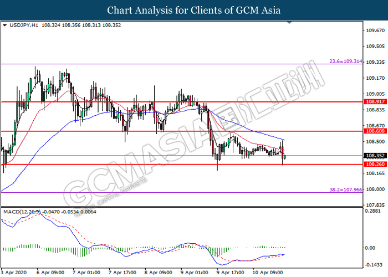Click the 109.670 price scale value

click(x=375, y=30)
